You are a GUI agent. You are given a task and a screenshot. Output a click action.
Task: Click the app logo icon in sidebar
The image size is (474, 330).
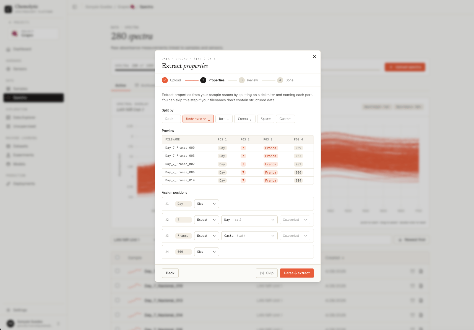coord(9,9)
